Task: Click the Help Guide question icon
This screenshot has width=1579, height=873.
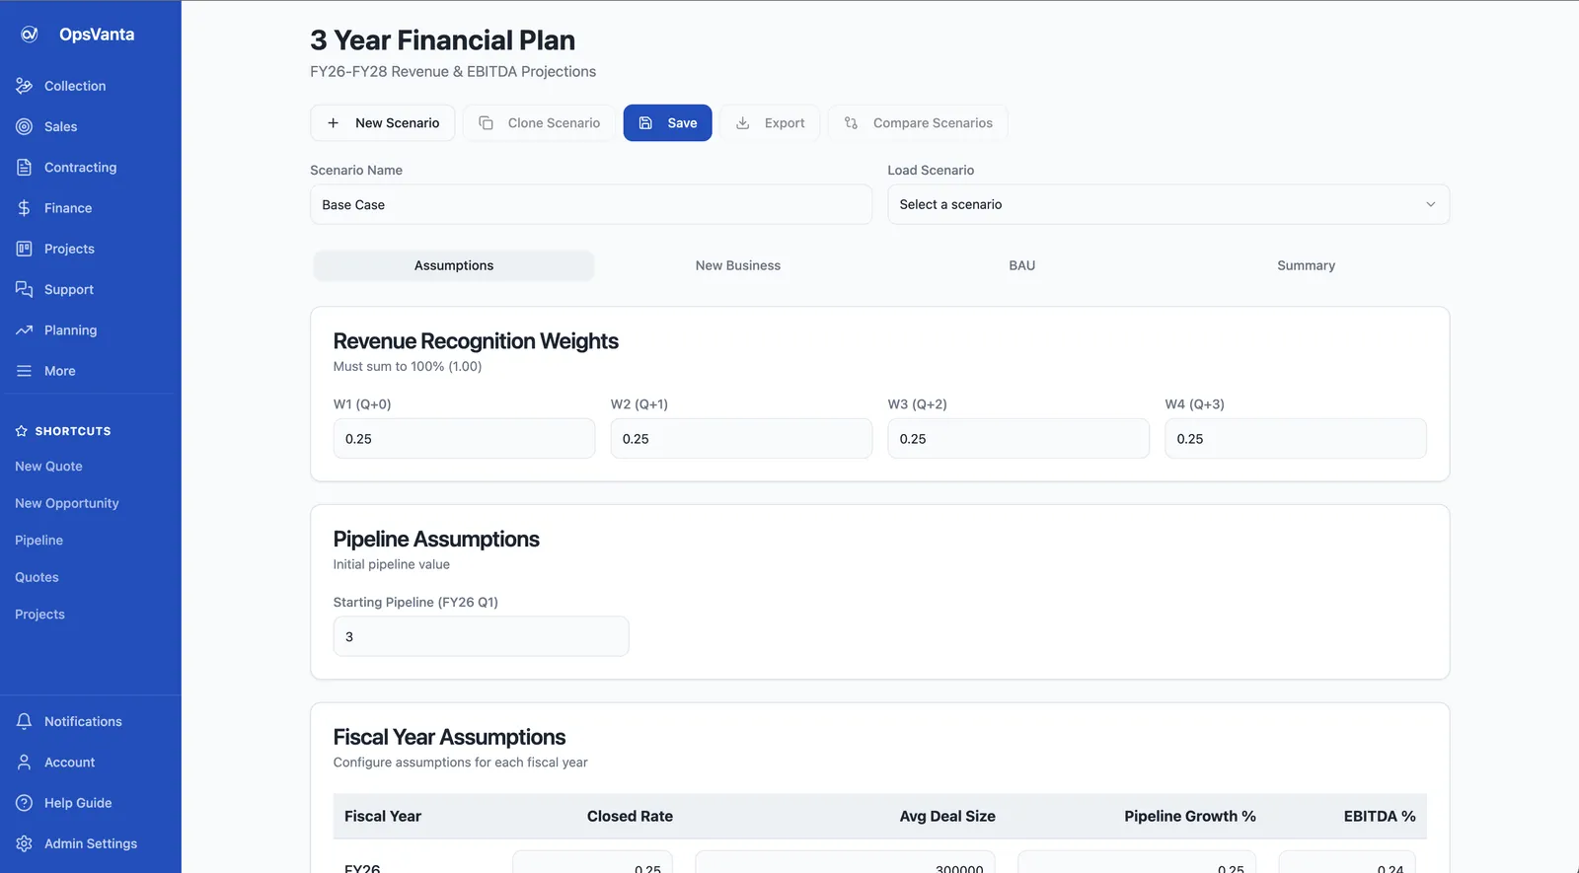Action: pos(25,803)
